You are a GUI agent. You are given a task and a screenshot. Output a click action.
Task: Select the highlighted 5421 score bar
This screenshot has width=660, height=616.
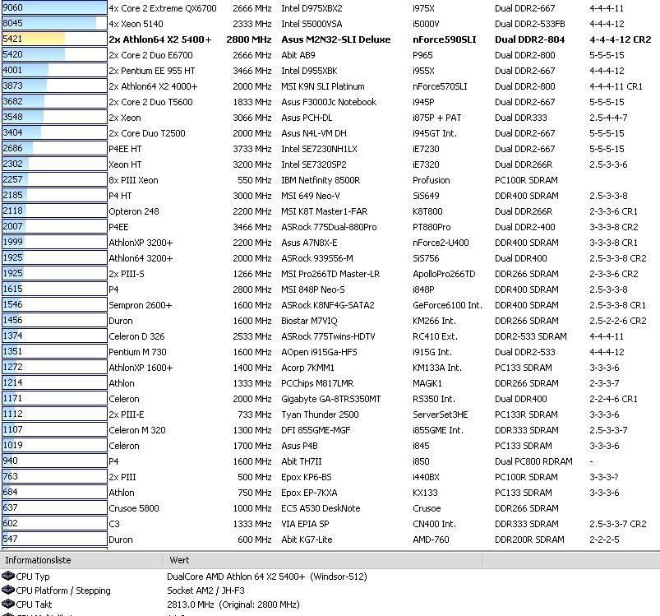(54, 39)
